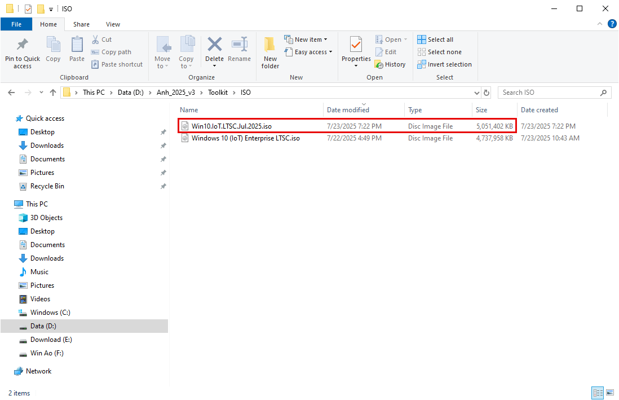The width and height of the screenshot is (619, 400).
Task: Select the Paste shortcut command
Action: point(117,64)
